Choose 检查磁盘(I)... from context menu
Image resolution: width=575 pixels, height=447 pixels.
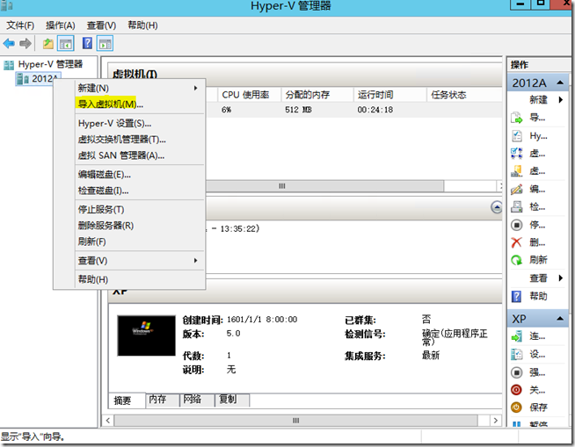139,191
